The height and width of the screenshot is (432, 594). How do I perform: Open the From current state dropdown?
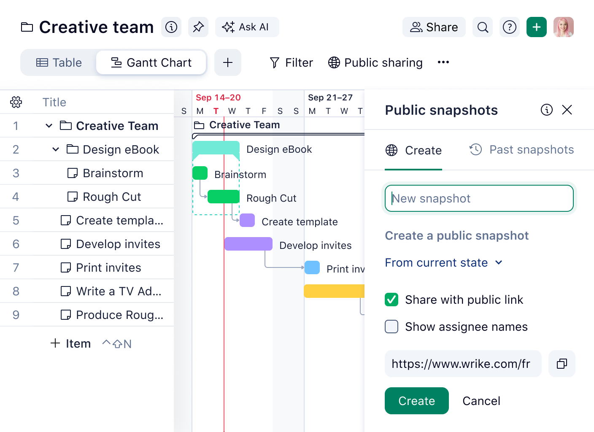(444, 262)
